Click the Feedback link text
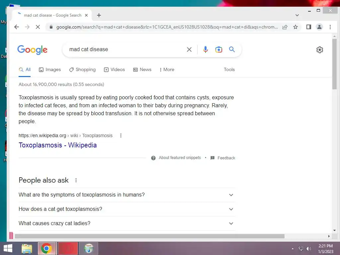Image resolution: width=340 pixels, height=255 pixels. 226,158
